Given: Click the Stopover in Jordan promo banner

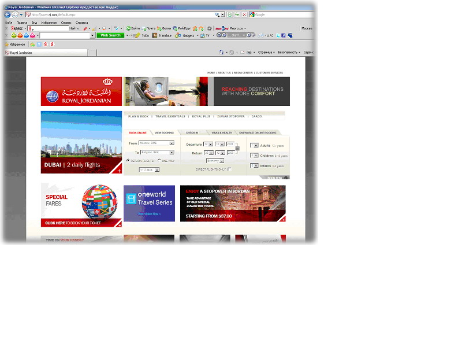Looking at the screenshot, I should point(233,204).
